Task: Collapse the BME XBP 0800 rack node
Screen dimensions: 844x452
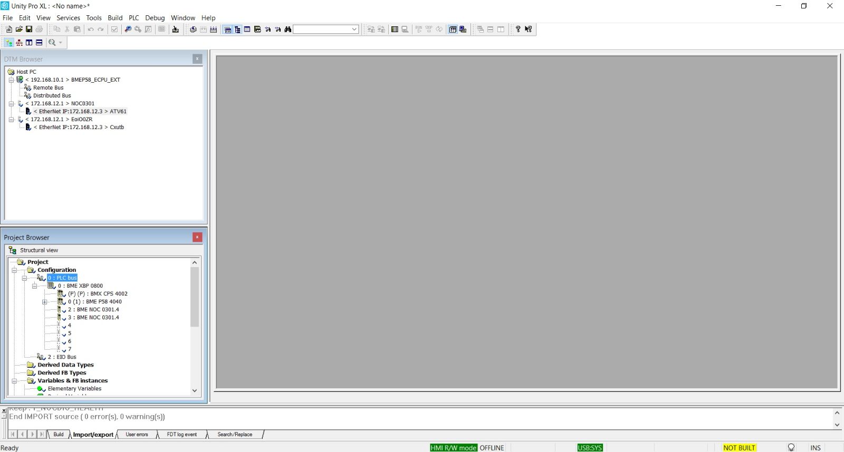Action: (34, 286)
